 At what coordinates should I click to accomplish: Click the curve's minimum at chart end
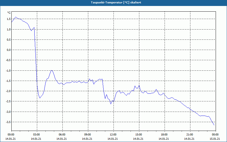coord(214,125)
